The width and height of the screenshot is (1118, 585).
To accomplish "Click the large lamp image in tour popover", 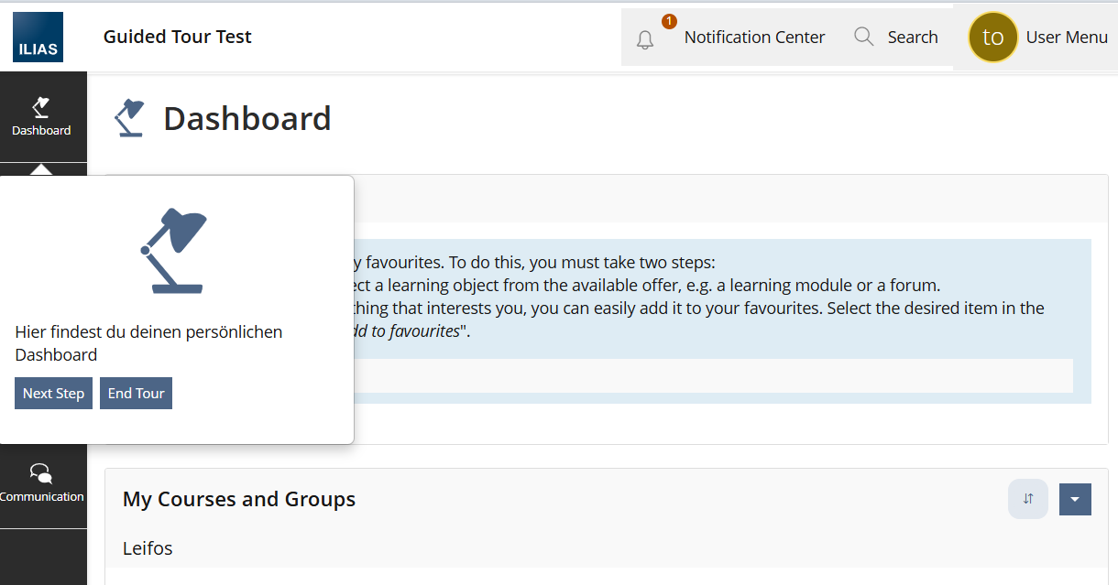I will pyautogui.click(x=174, y=251).
